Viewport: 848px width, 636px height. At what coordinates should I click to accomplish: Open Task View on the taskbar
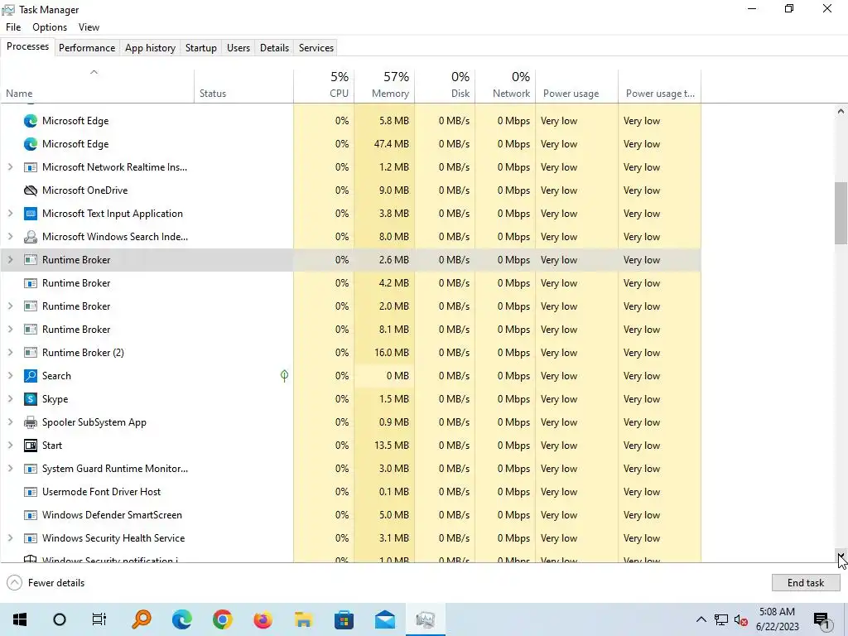[x=99, y=619]
